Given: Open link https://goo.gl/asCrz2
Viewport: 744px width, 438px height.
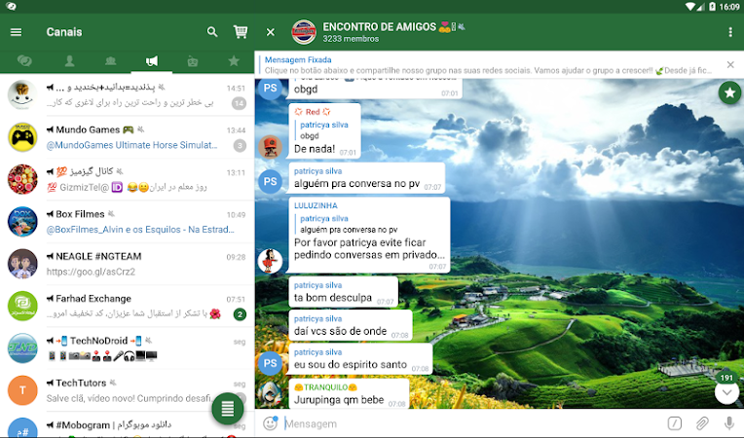Looking at the screenshot, I should [91, 272].
